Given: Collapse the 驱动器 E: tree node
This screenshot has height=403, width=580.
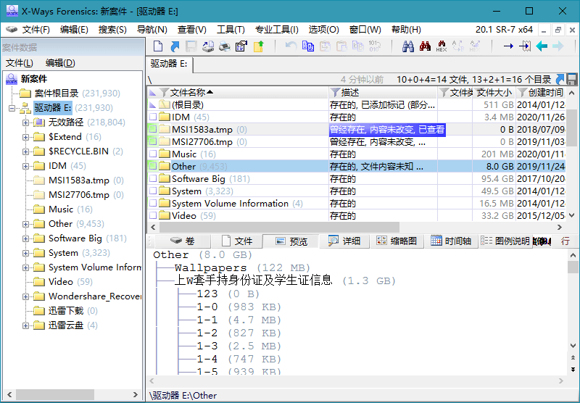Looking at the screenshot, I should (x=12, y=108).
